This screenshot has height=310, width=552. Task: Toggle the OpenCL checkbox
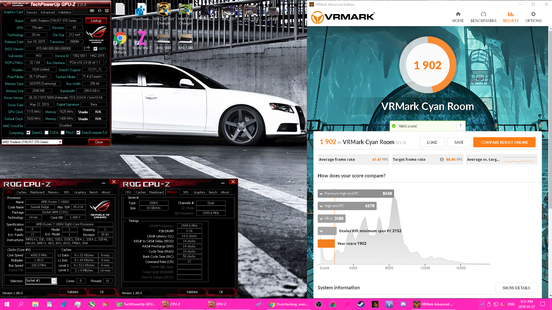click(28, 133)
